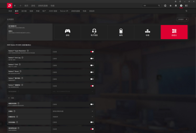The width and height of the screenshot is (196, 133).
Task: Switch to the 视频 settings tab
Action: click(31, 11)
